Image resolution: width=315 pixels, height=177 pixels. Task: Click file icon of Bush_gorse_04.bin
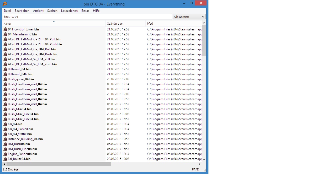[x=5, y=79]
